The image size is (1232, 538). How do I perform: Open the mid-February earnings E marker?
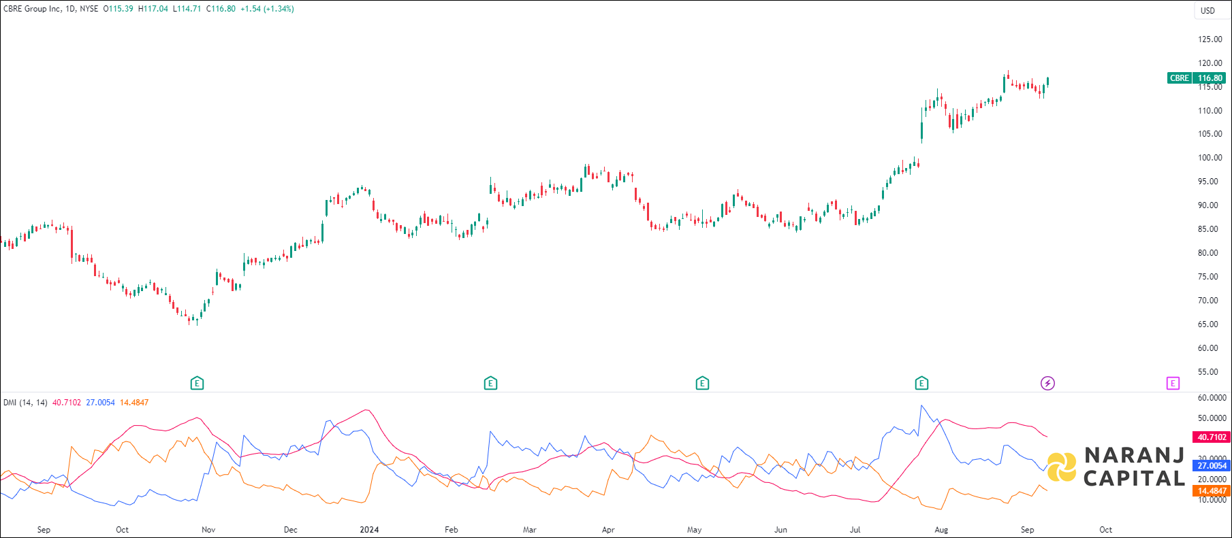coord(490,384)
